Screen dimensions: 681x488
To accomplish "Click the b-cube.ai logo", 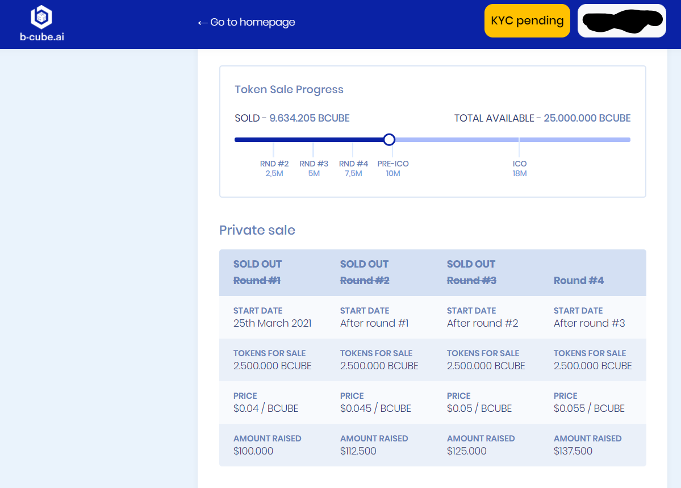I will tap(41, 23).
